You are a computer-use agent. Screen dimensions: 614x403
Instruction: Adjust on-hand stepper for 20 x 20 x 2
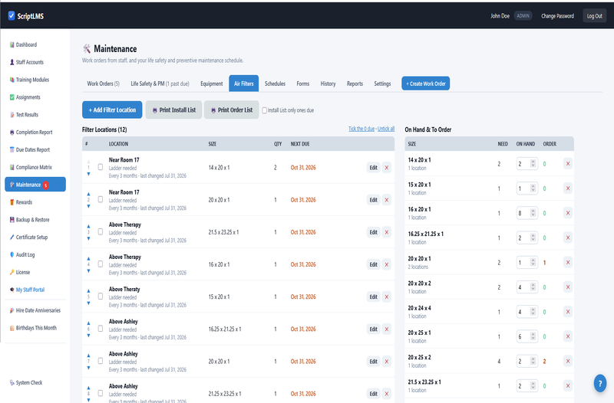click(x=533, y=287)
